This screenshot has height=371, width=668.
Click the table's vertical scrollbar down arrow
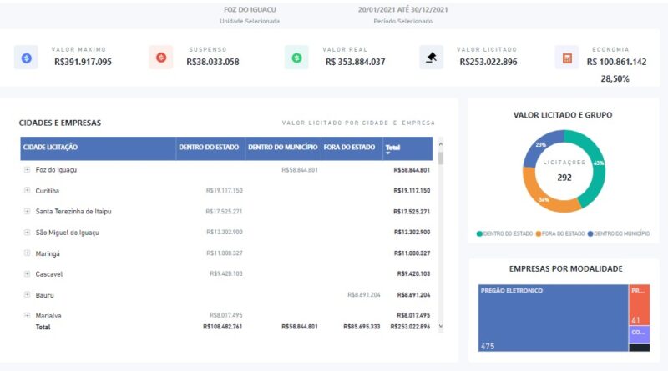click(x=441, y=327)
